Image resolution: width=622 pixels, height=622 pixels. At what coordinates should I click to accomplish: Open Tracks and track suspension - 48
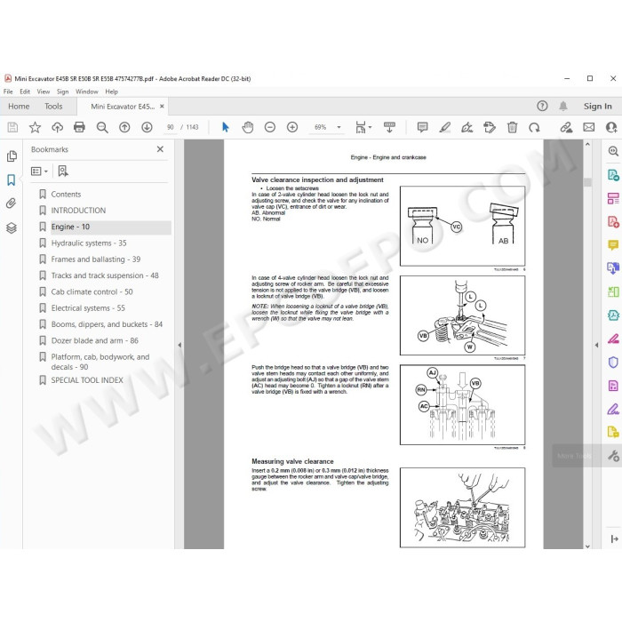click(105, 275)
